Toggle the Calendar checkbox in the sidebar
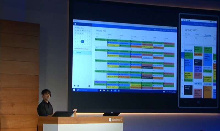 point(75,52)
